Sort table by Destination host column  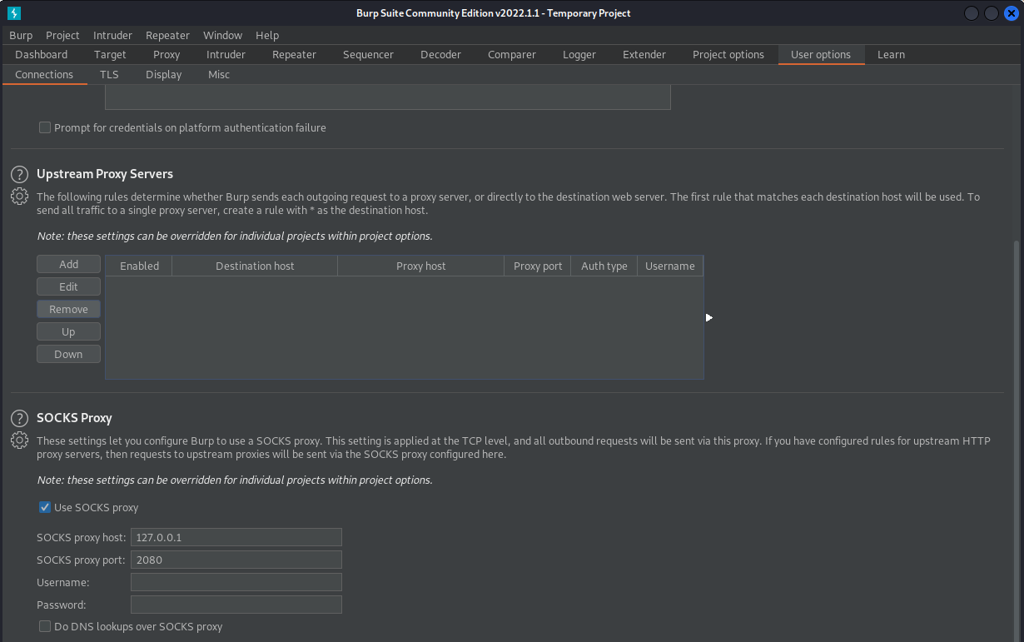tap(255, 266)
